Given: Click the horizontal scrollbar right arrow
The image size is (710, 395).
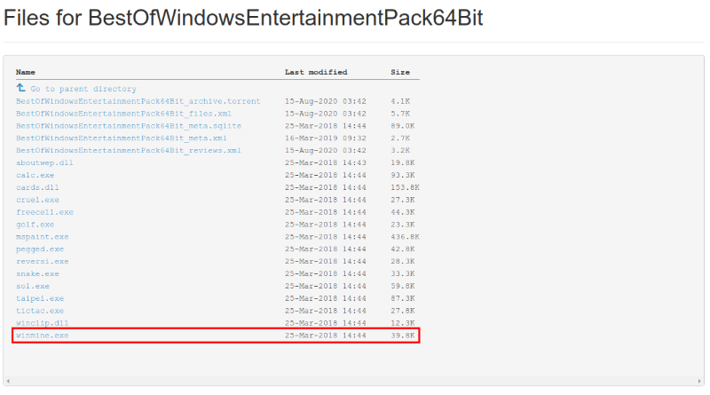Looking at the screenshot, I should (x=699, y=381).
